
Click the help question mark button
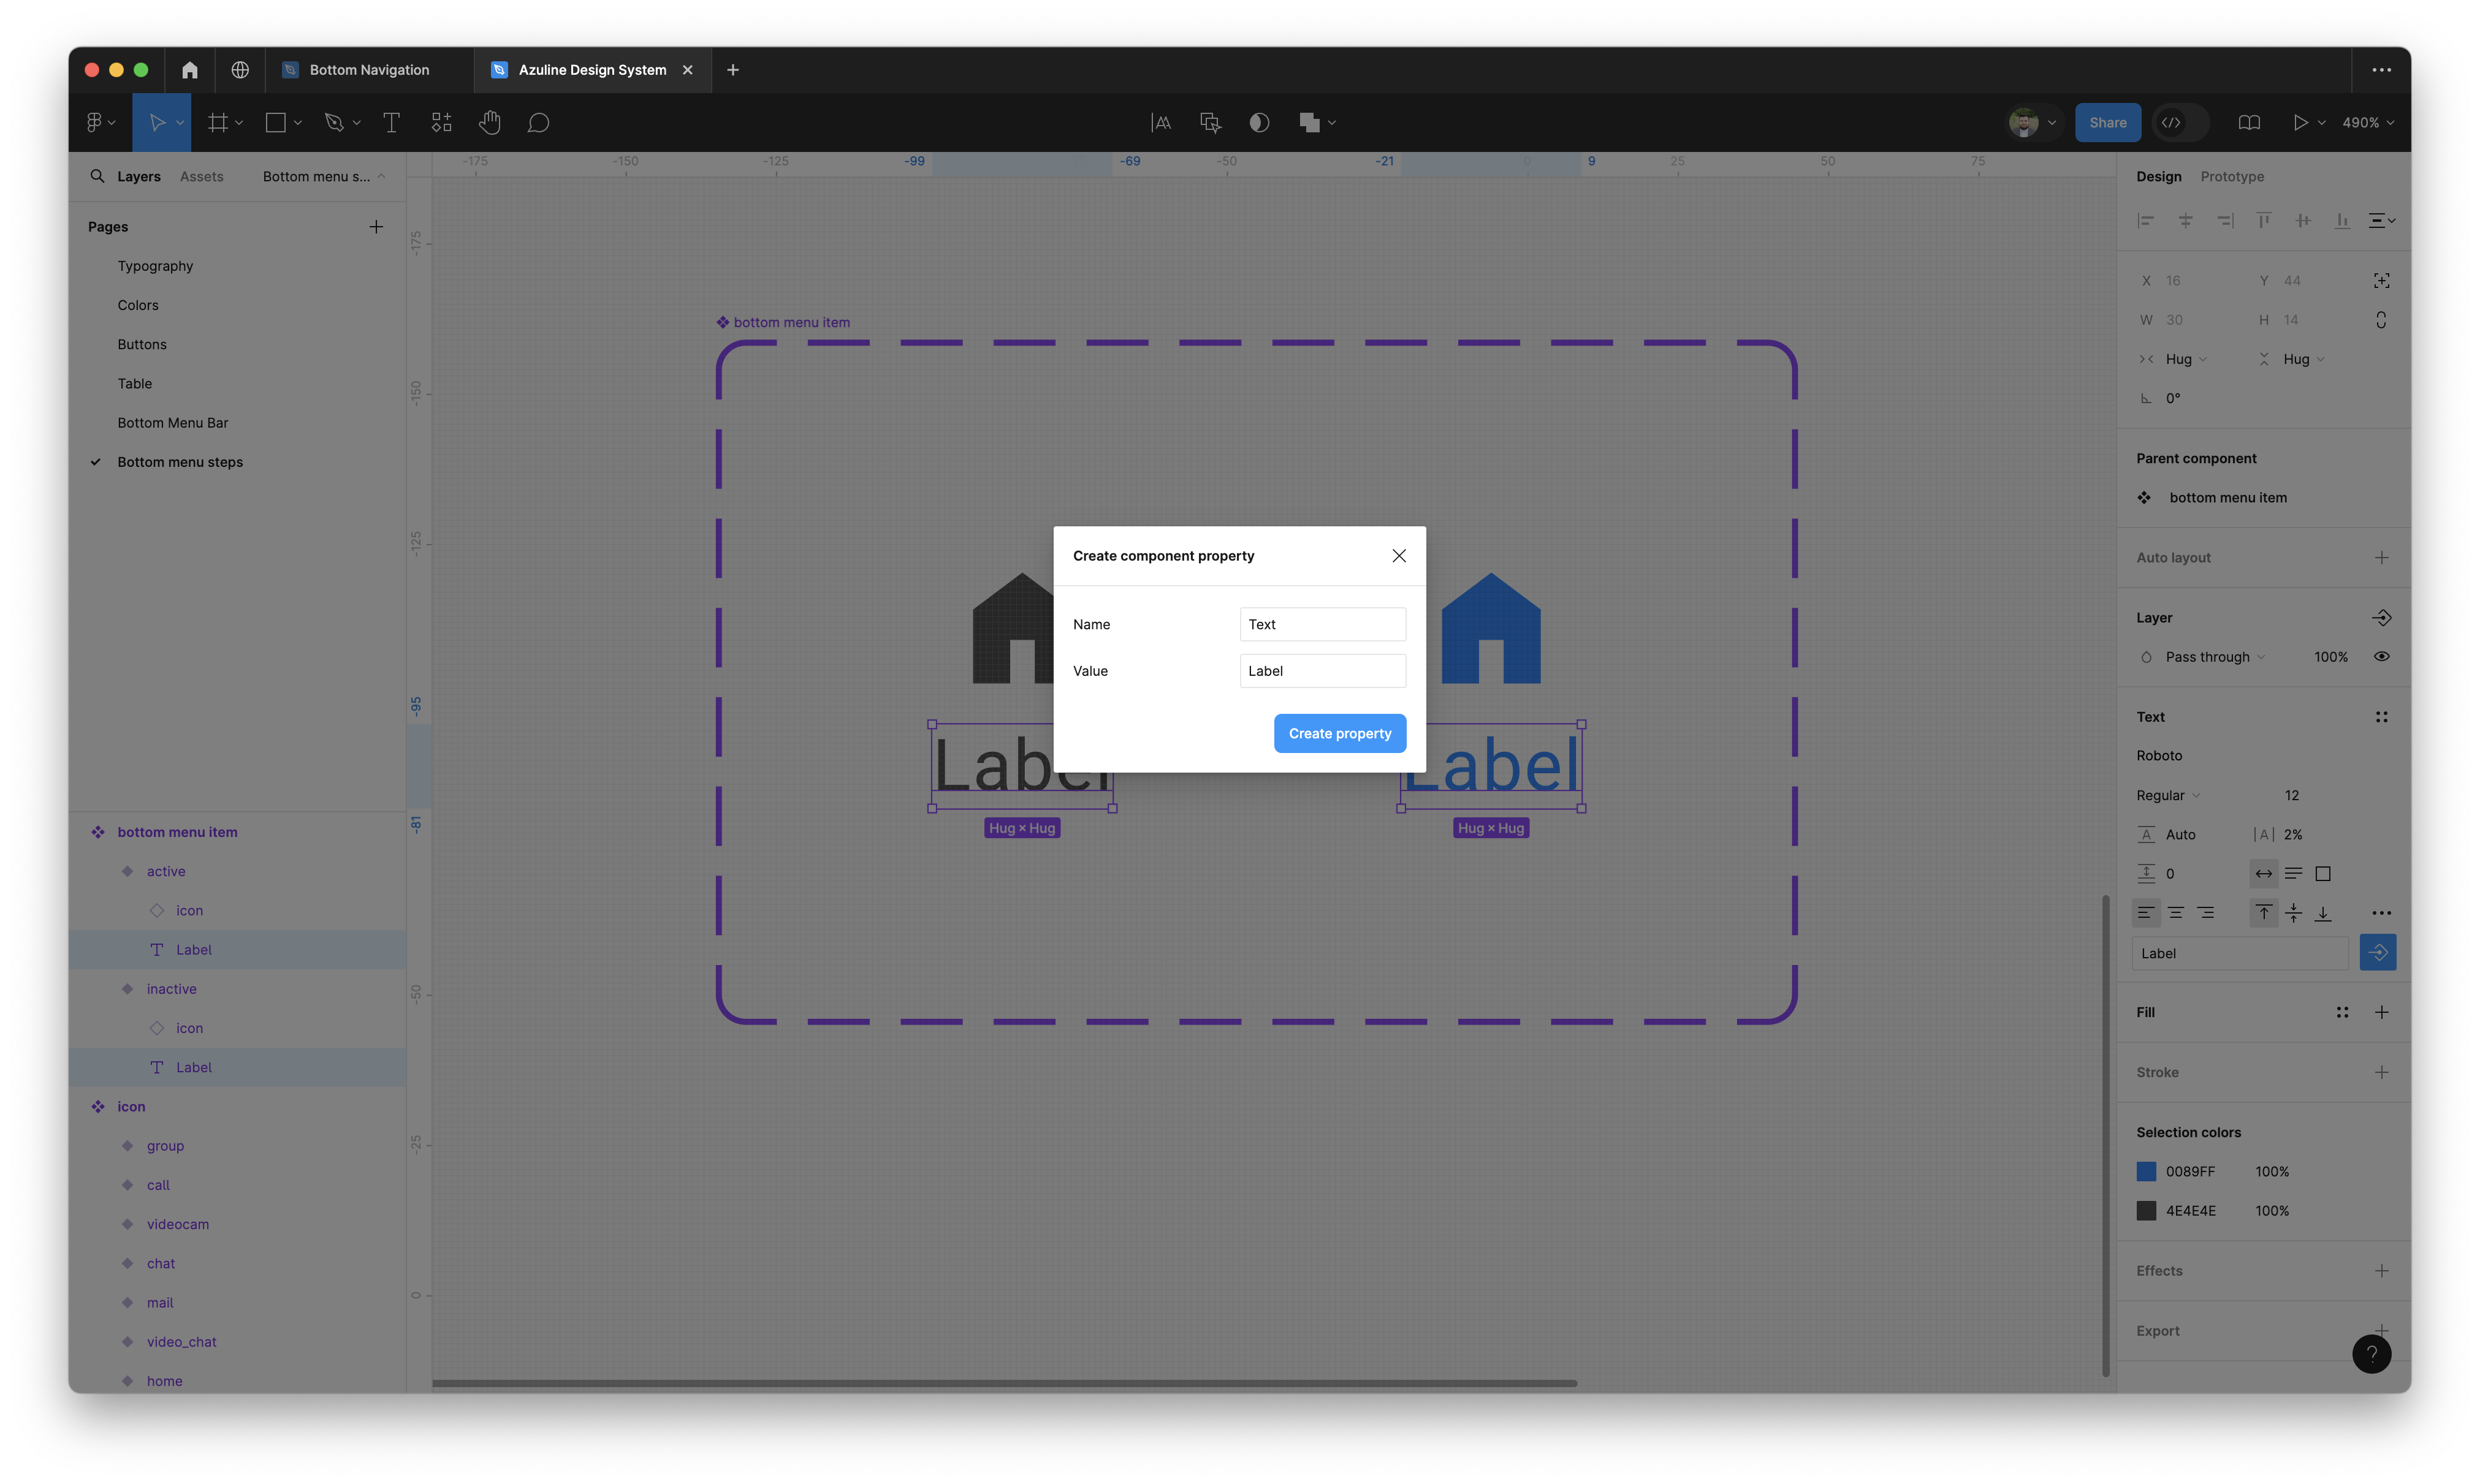click(2371, 1354)
